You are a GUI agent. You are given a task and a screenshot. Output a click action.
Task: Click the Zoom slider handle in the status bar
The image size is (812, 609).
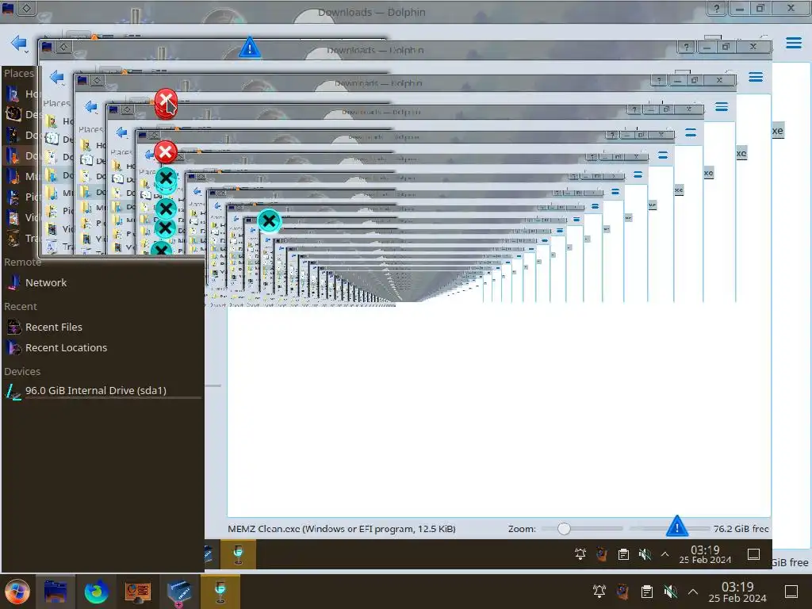click(564, 529)
